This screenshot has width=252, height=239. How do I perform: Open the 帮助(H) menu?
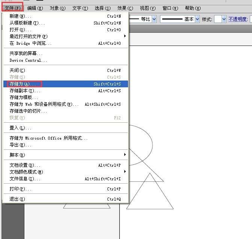[193, 8]
